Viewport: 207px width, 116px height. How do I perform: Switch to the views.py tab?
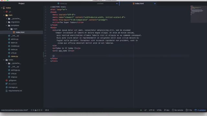[62, 4]
